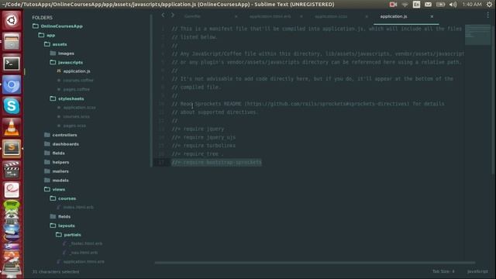Expand the helpers folder
The width and height of the screenshot is (496, 279).
[x=57, y=162]
